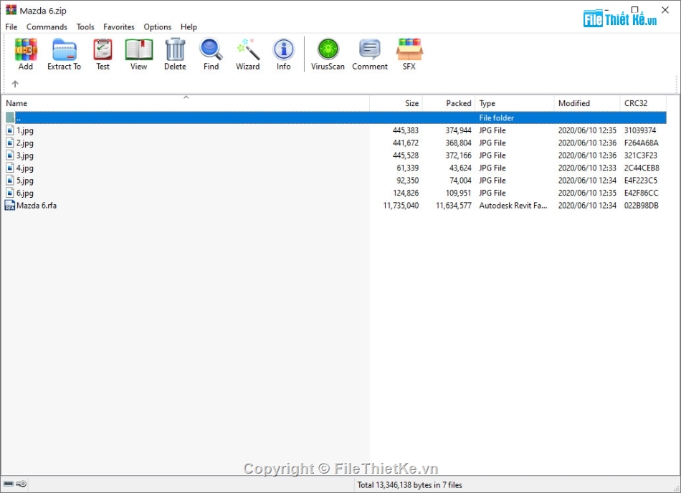Open the Commands menu

(47, 27)
